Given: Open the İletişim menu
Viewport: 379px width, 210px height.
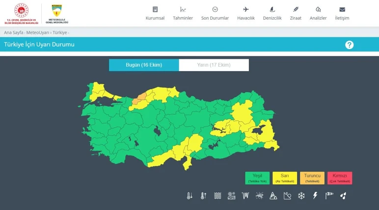Looking at the screenshot, I should click(342, 14).
